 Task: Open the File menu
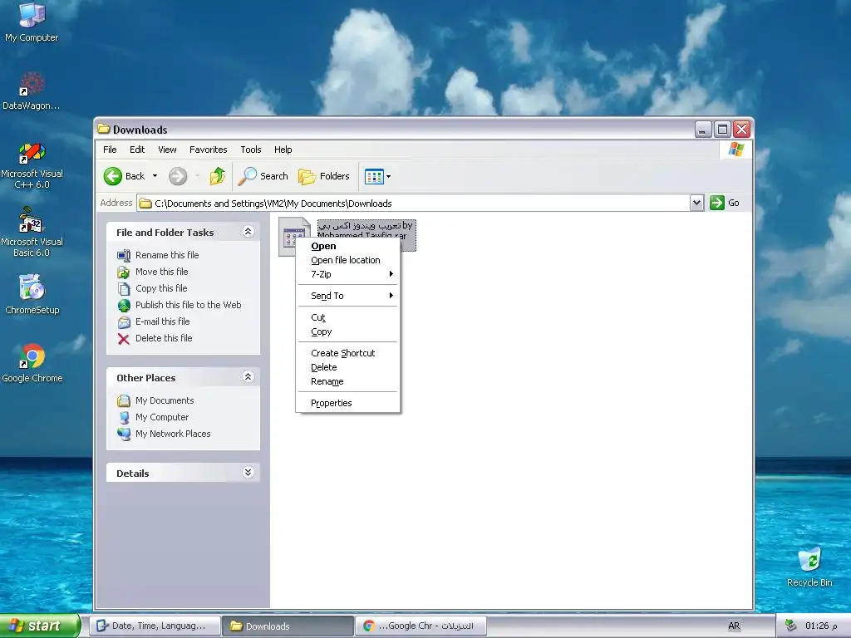click(110, 150)
